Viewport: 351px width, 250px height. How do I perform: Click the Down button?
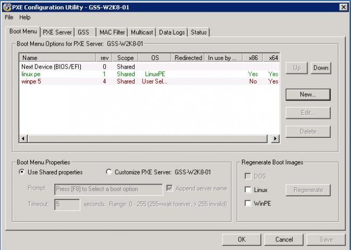click(x=321, y=68)
